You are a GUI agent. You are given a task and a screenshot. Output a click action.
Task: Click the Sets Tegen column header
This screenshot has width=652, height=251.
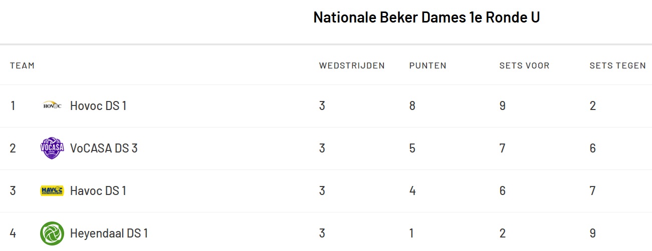(617, 65)
